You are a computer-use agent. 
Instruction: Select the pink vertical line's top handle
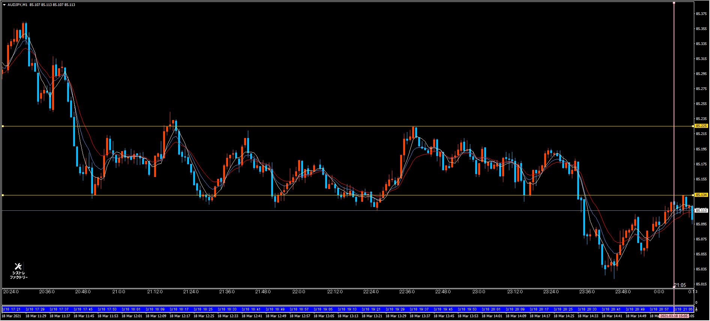click(674, 3)
